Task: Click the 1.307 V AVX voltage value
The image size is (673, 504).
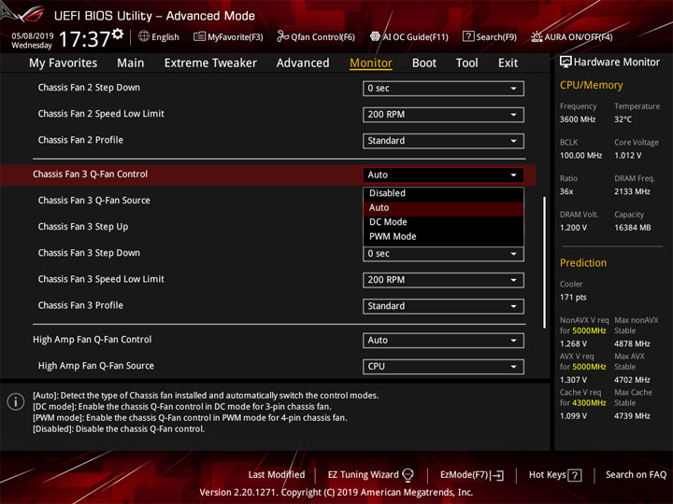Action: click(x=573, y=380)
